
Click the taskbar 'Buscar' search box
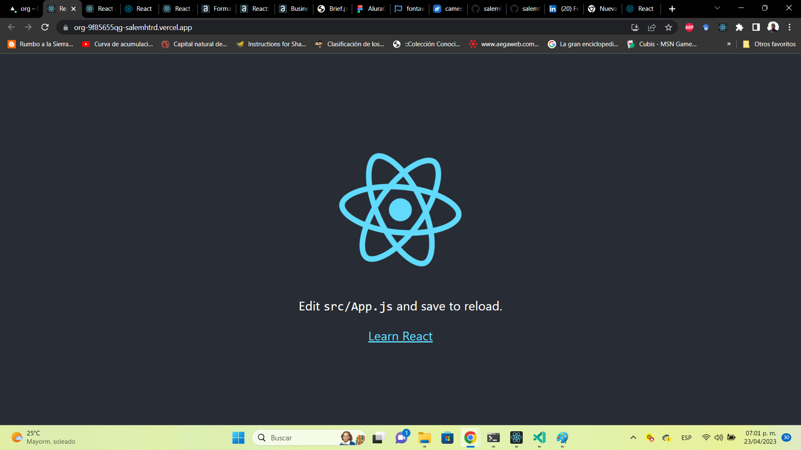click(309, 437)
